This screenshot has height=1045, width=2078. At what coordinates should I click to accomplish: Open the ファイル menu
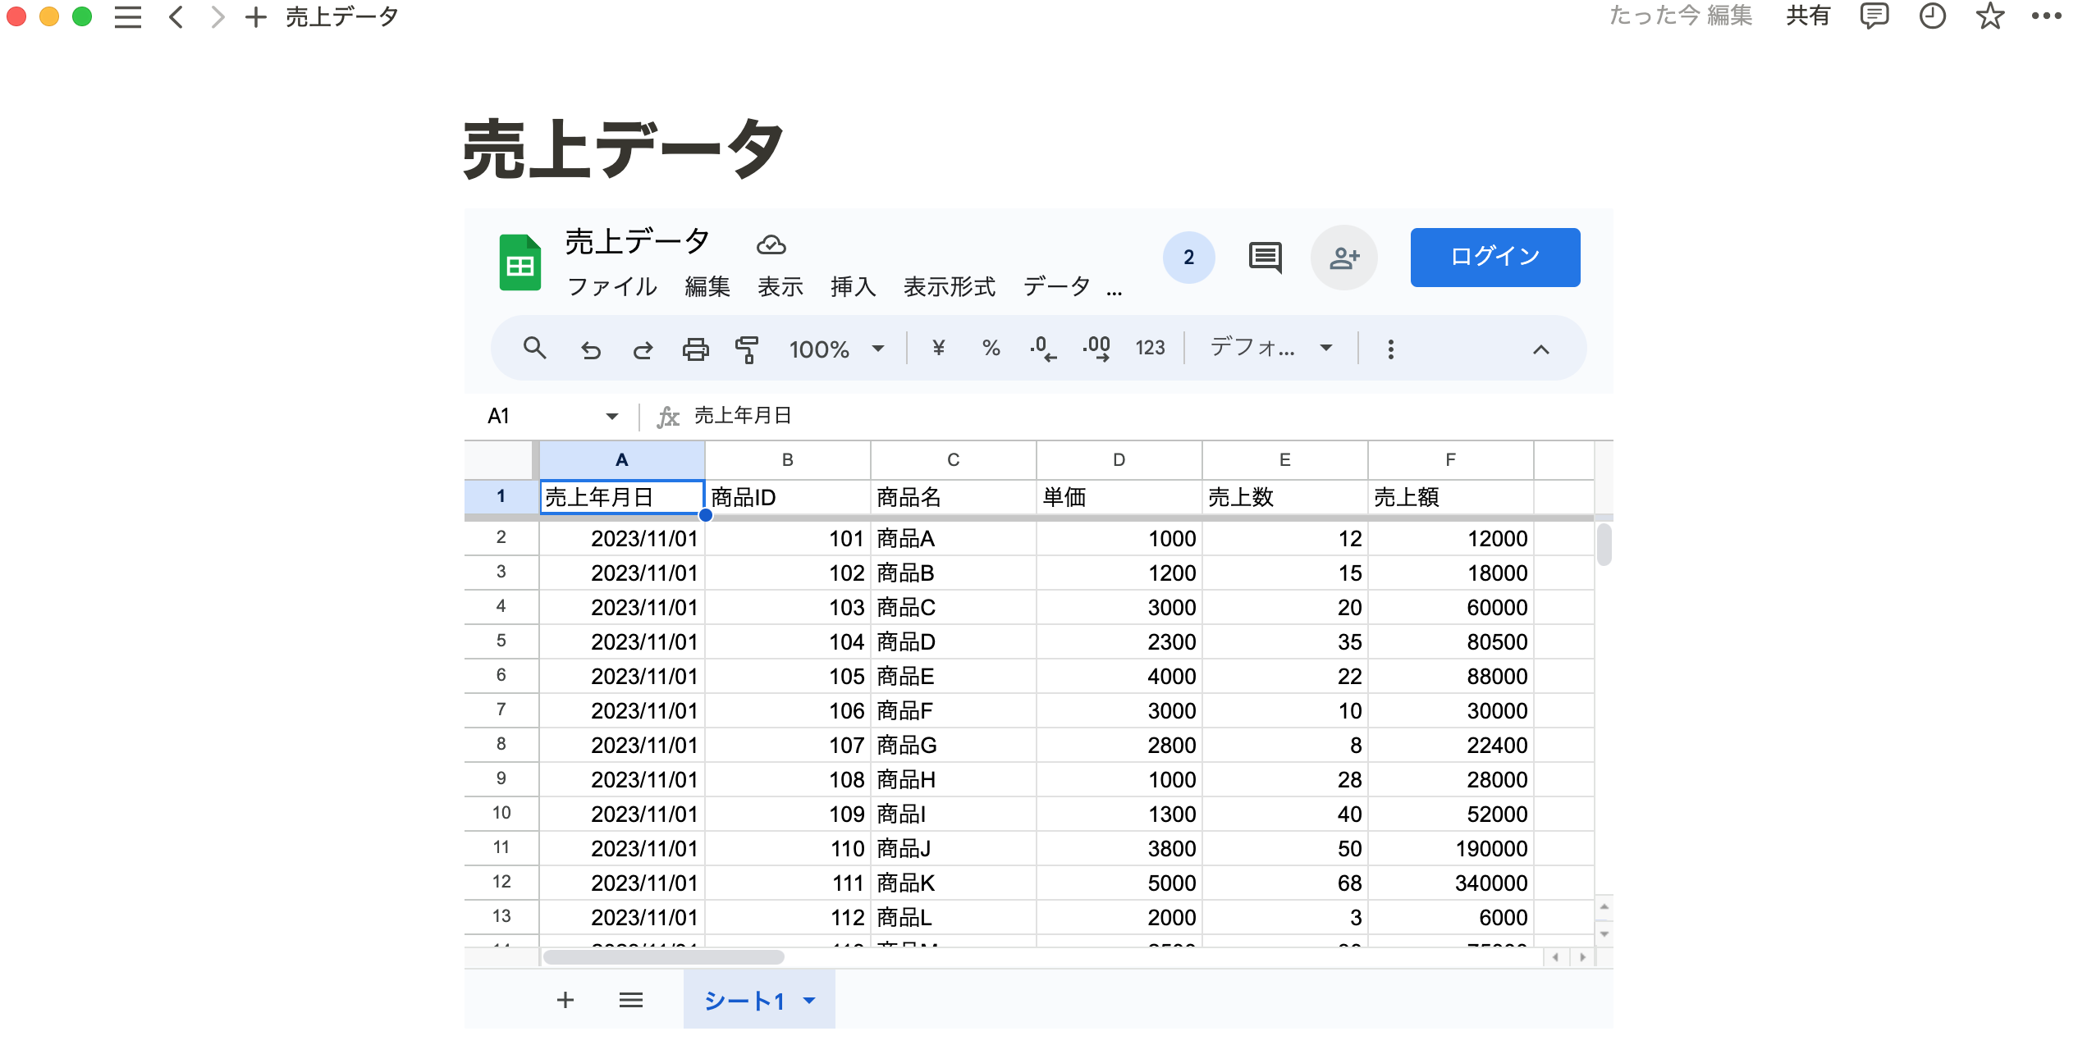(612, 287)
